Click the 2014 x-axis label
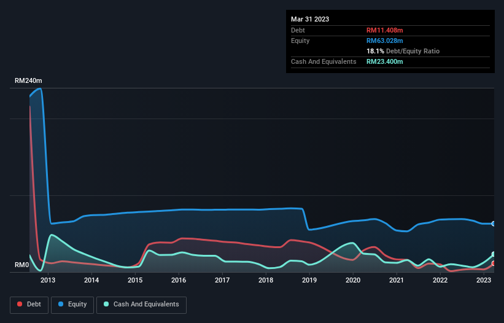Viewport: 504px width, 323px height. point(91,280)
